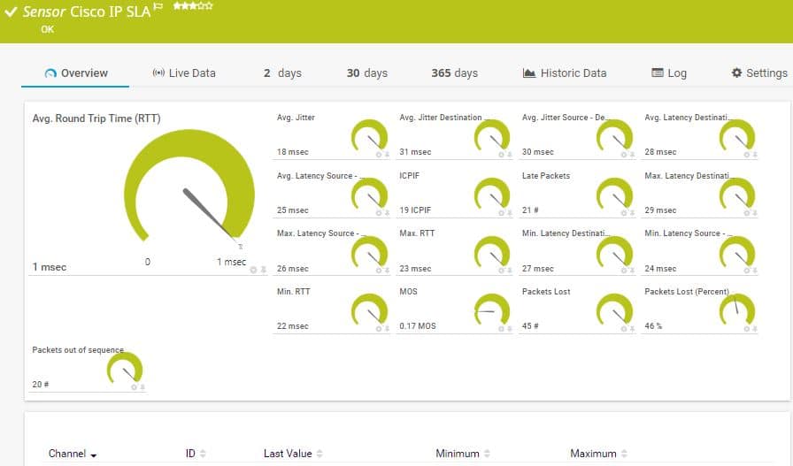
Task: Set priority using the star rating
Action: pos(192,6)
